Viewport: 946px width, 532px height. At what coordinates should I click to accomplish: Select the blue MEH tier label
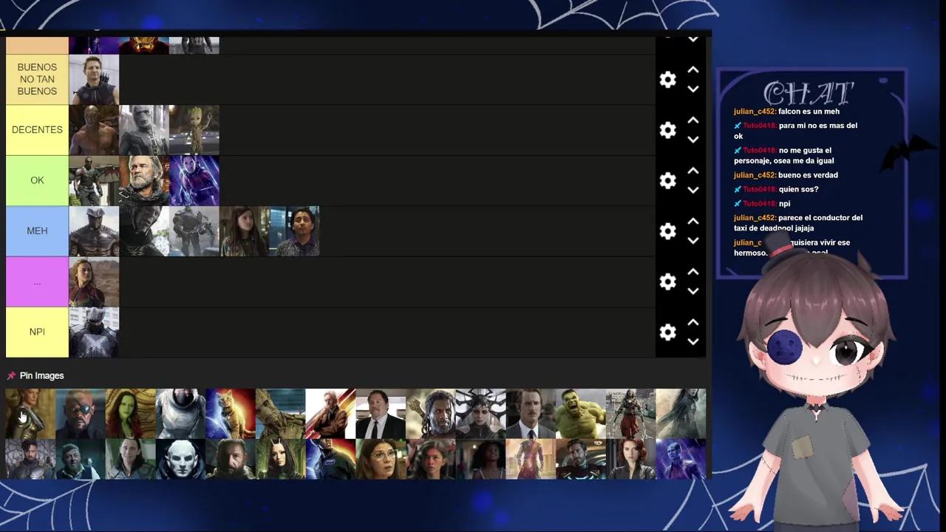tap(37, 231)
